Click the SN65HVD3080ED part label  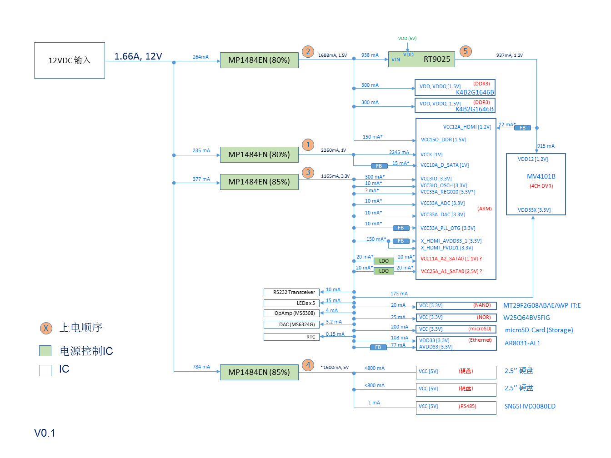(530, 406)
